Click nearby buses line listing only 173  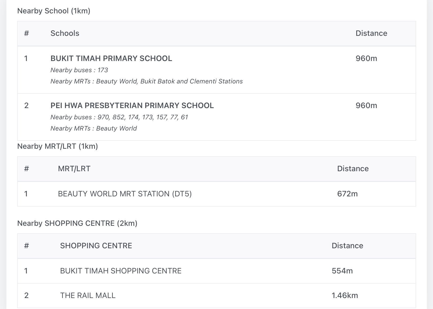pos(79,70)
